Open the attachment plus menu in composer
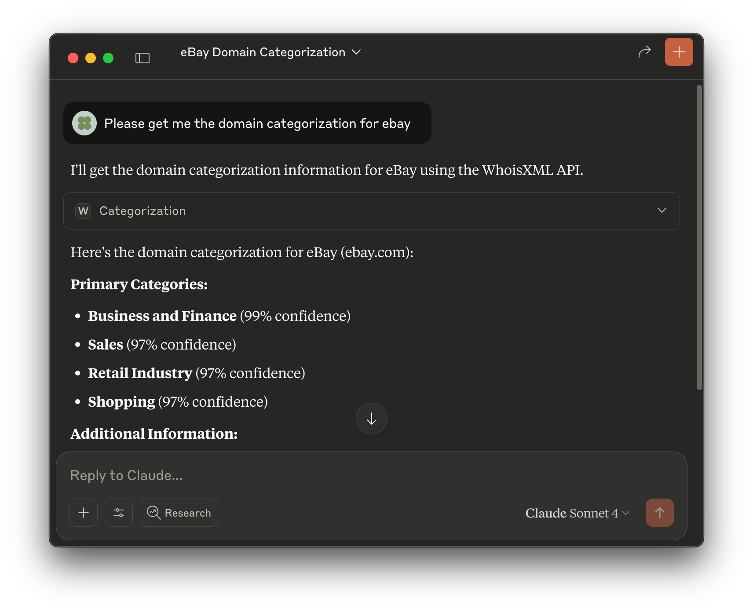This screenshot has width=753, height=612. tap(84, 513)
